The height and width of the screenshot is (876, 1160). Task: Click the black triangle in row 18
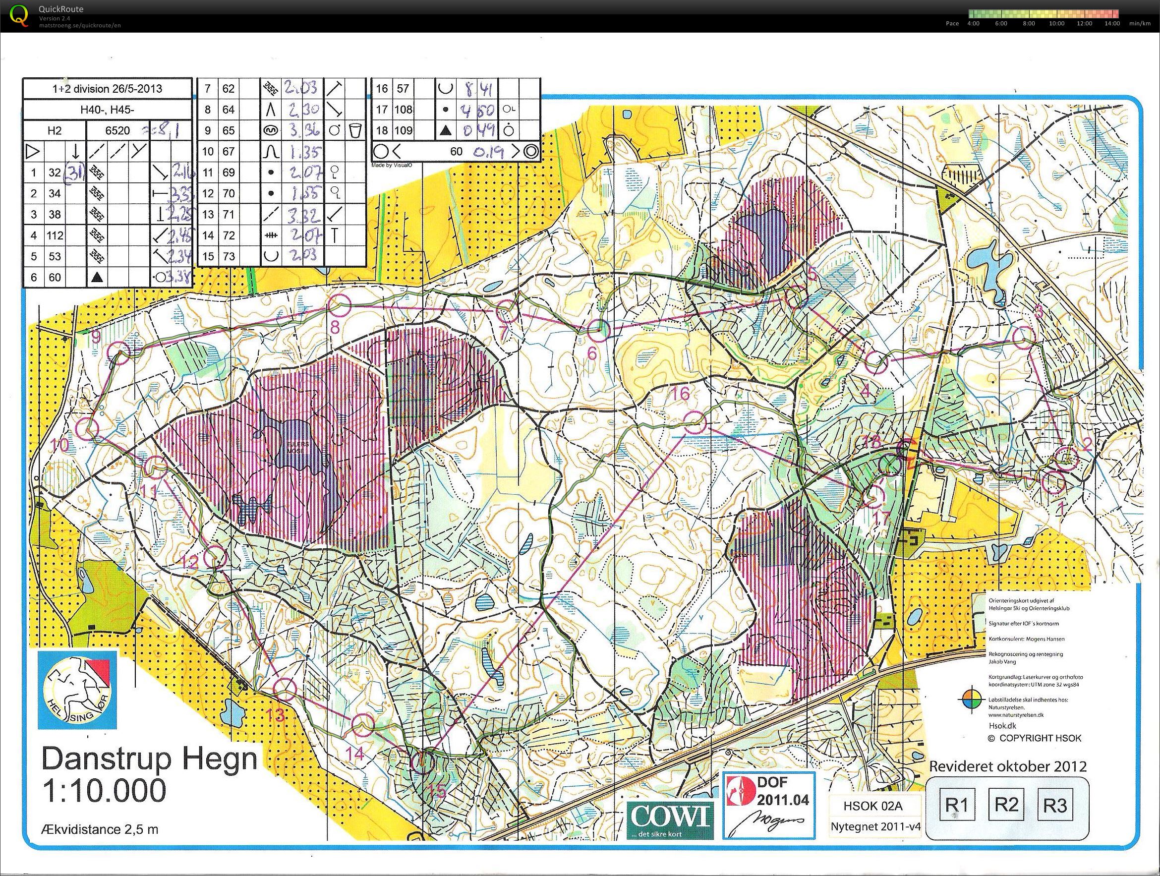tap(445, 130)
